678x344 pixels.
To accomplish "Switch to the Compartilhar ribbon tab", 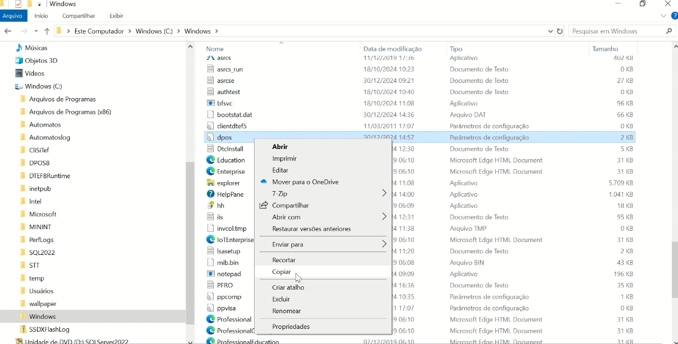I will (79, 16).
